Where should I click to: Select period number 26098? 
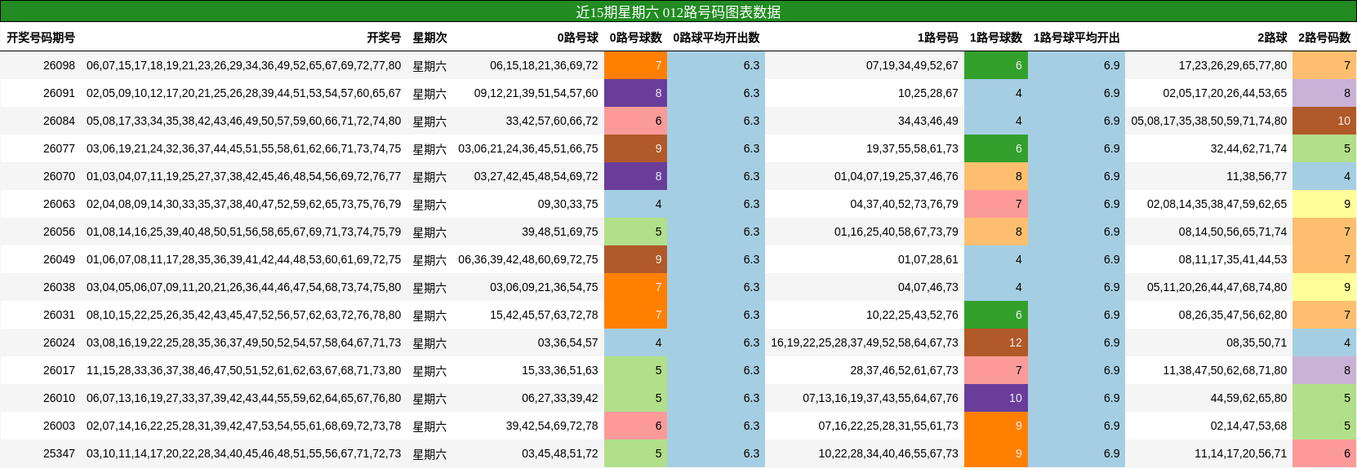tap(59, 65)
